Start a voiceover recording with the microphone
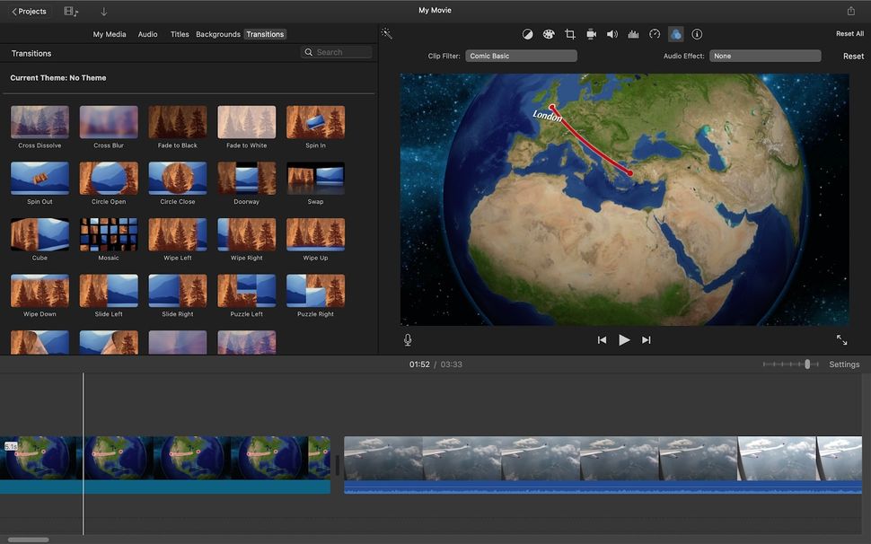 tap(408, 339)
